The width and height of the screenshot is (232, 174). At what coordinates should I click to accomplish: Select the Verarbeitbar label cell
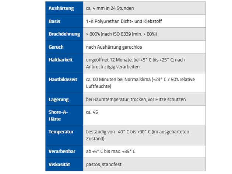click(x=64, y=152)
